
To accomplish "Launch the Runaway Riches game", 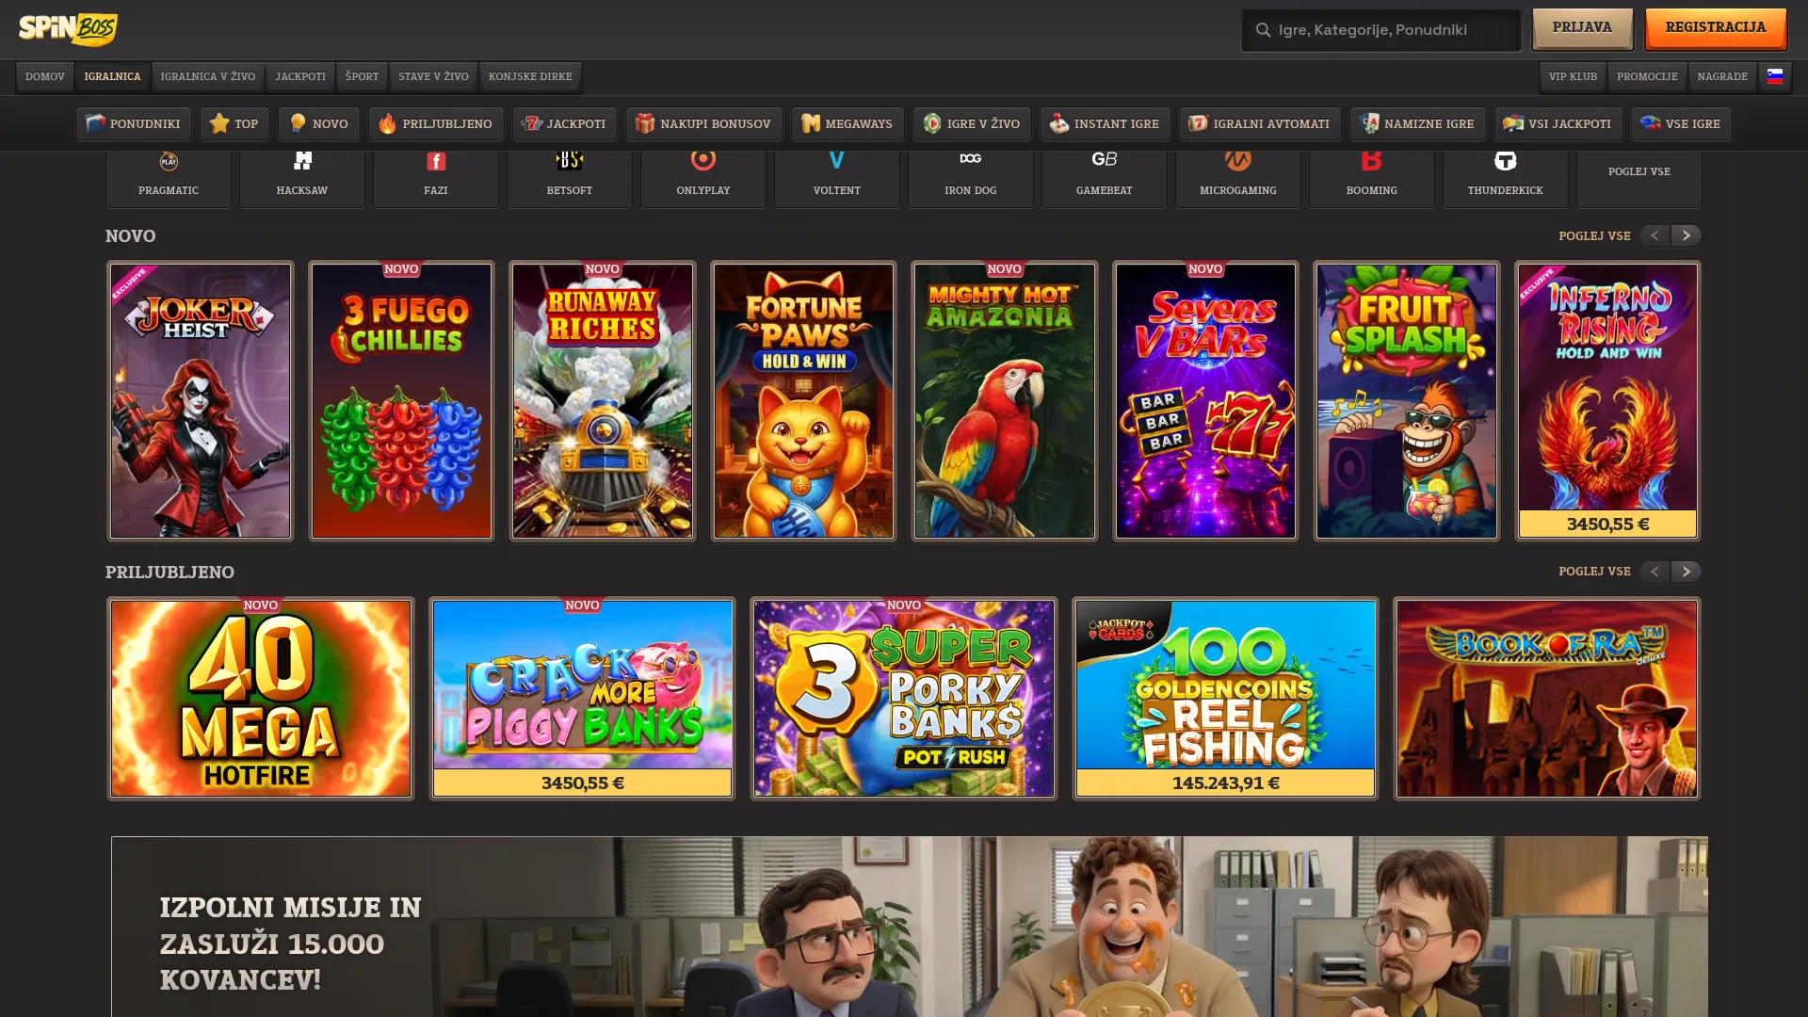I will tap(603, 401).
